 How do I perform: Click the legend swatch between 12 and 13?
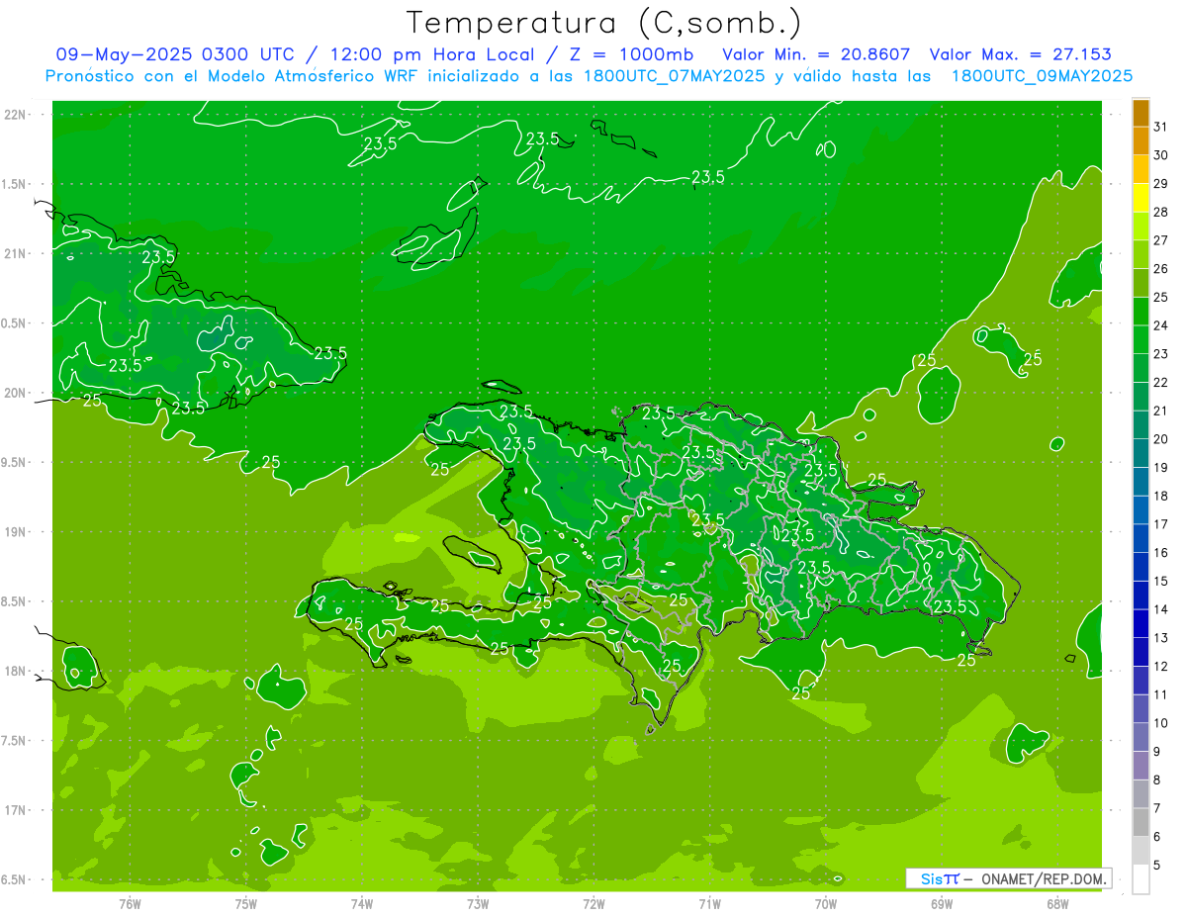(x=1141, y=652)
